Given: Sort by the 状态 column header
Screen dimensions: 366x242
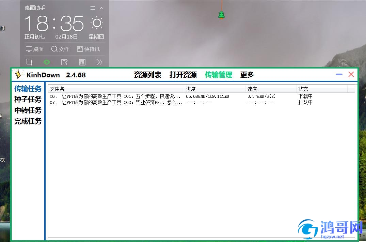Looking at the screenshot, I should 322,89.
